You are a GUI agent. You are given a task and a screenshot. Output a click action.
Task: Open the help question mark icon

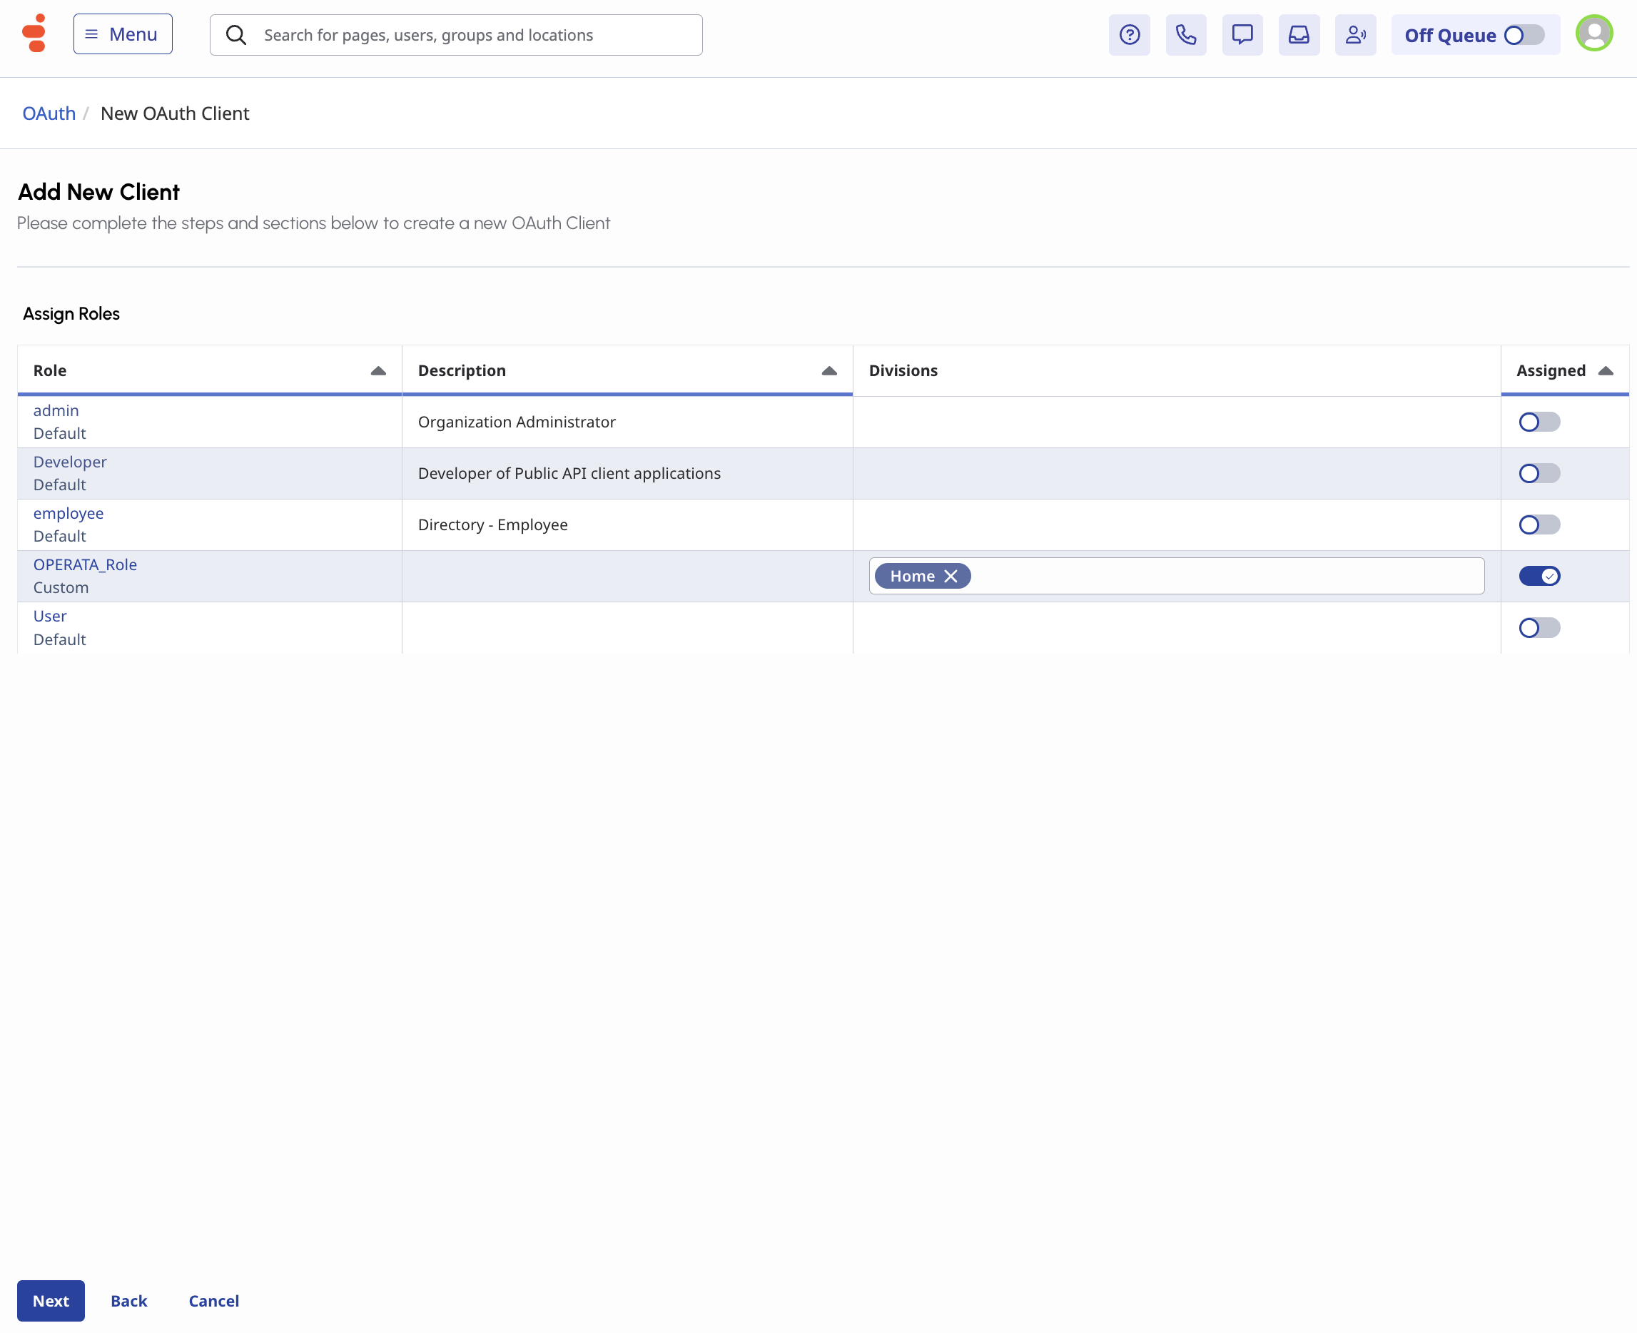[x=1129, y=34]
